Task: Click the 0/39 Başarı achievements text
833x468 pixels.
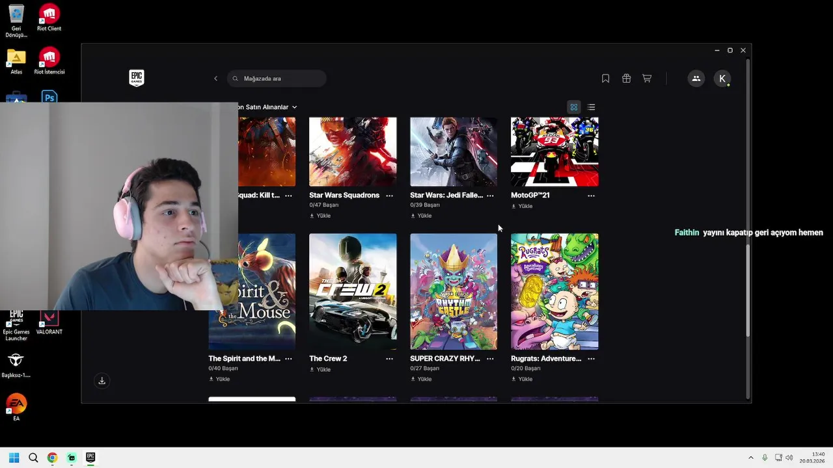Action: pos(425,205)
